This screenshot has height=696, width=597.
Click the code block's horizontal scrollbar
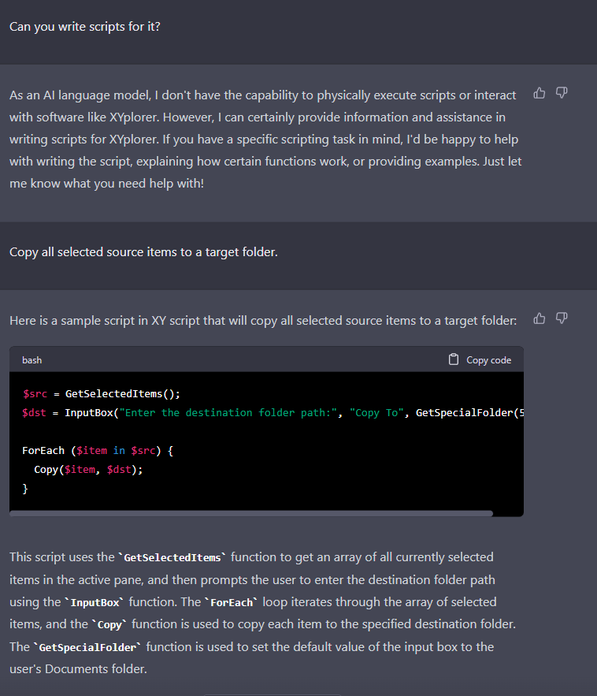(250, 512)
